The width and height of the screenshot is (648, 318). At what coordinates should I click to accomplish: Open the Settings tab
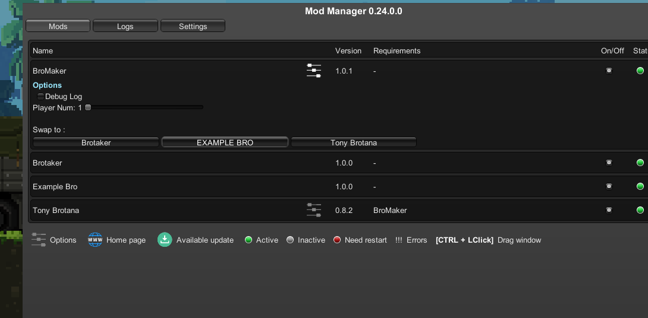[193, 26]
